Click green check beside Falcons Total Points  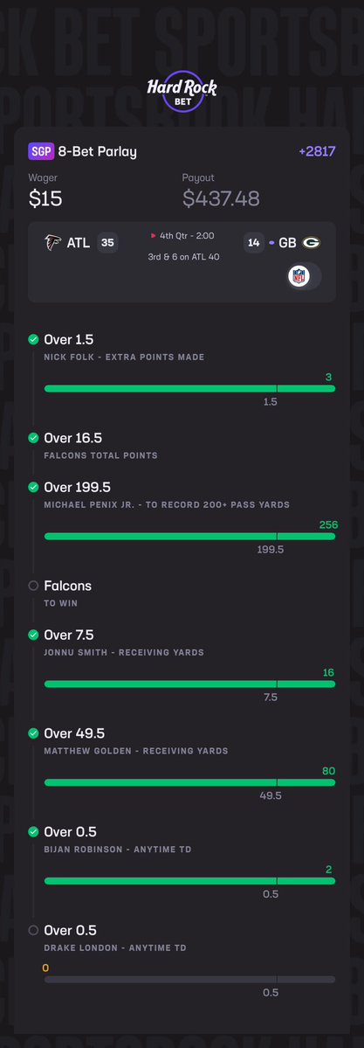pyautogui.click(x=33, y=438)
